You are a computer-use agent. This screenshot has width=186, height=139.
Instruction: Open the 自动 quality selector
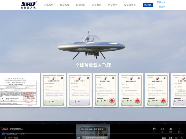pyautogui.click(x=164, y=138)
